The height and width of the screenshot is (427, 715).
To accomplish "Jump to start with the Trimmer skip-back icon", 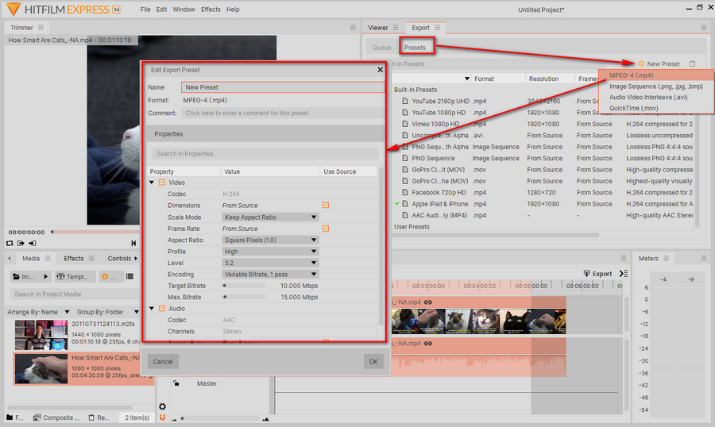I will (x=133, y=244).
